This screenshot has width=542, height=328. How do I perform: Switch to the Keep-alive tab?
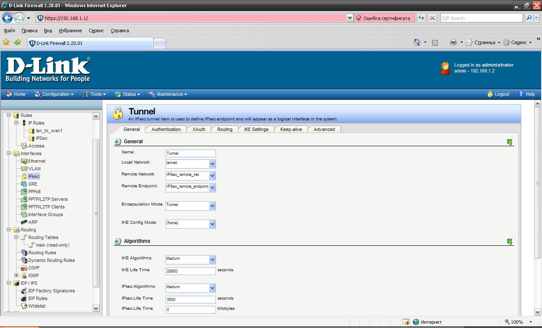pyautogui.click(x=291, y=129)
